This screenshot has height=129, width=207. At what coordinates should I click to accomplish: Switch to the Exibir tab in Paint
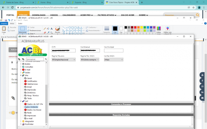click(x=20, y=23)
